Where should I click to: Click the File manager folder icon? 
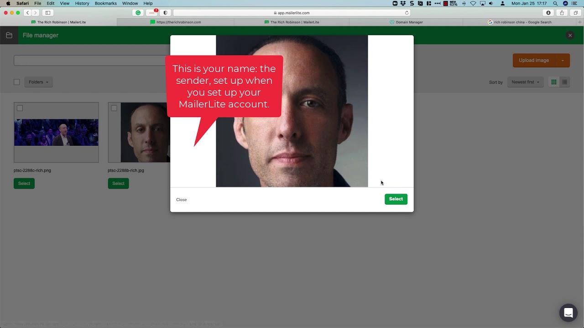[x=9, y=35]
